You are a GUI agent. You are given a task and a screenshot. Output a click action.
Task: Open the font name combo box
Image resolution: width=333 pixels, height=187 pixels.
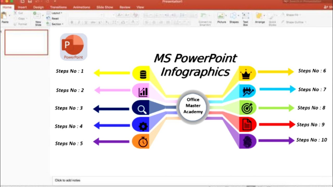click(86, 15)
